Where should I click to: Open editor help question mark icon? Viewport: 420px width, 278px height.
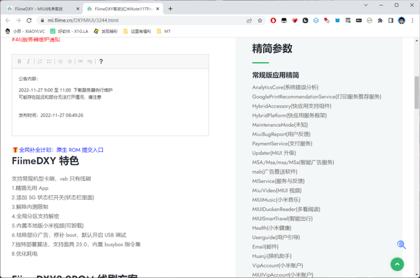click(100, 62)
